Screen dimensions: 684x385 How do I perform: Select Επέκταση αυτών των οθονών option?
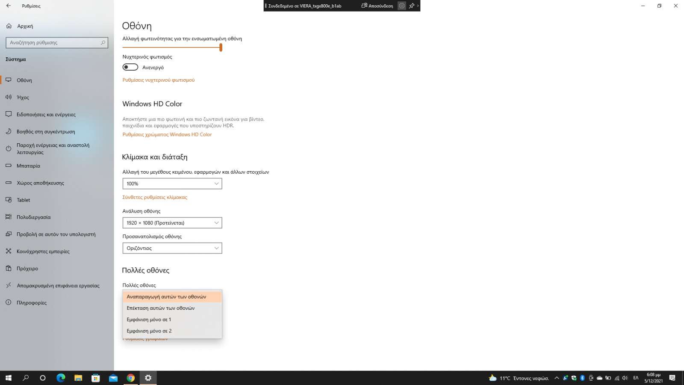click(x=161, y=308)
